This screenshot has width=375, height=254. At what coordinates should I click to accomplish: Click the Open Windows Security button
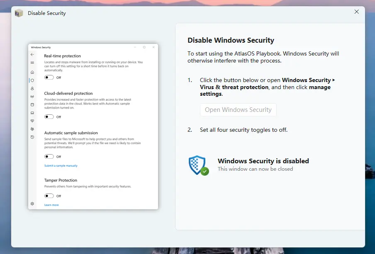click(238, 110)
